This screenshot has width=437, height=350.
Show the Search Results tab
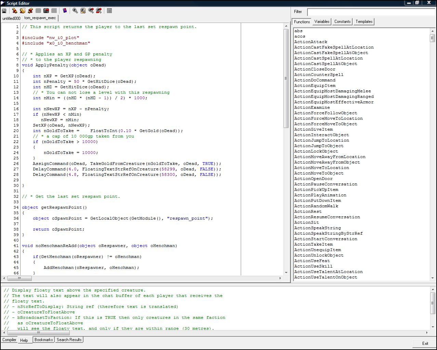tap(69, 340)
